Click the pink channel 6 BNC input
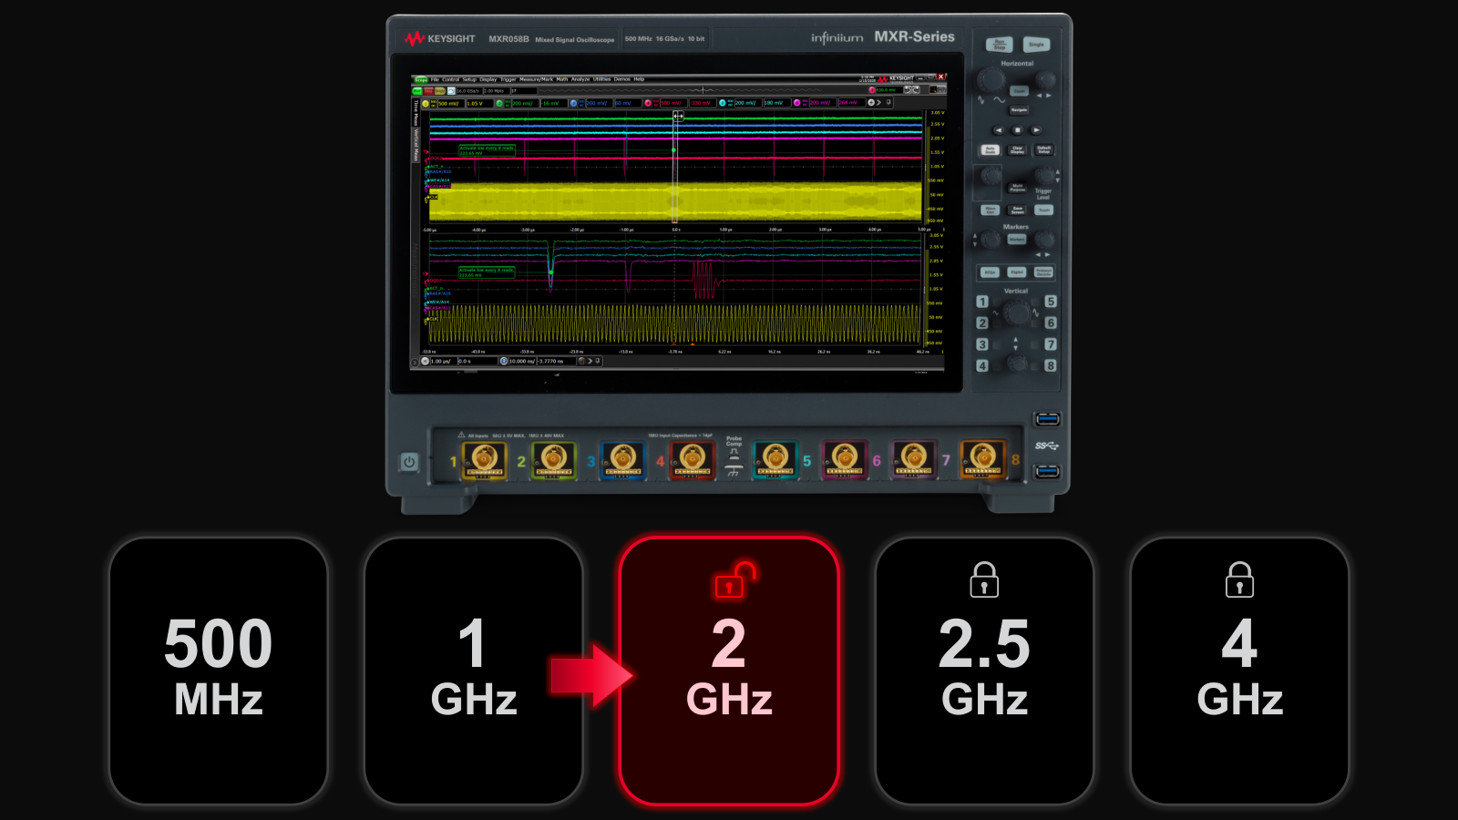This screenshot has width=1458, height=820. pyautogui.click(x=845, y=458)
